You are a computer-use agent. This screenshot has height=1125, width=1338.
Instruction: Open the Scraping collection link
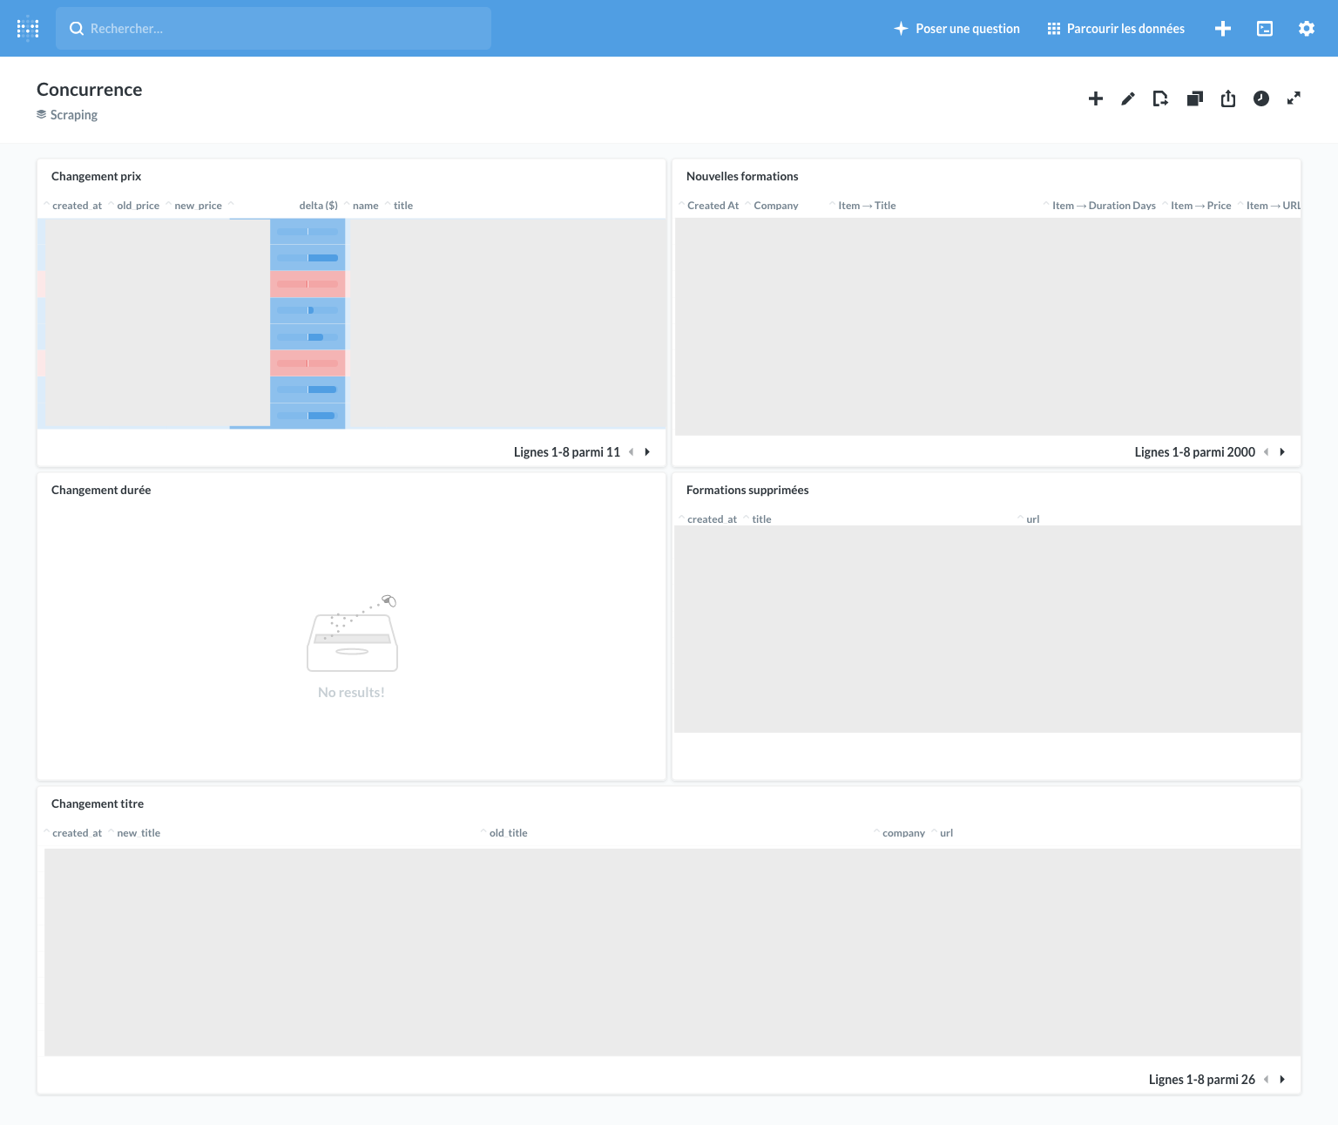pos(73,115)
